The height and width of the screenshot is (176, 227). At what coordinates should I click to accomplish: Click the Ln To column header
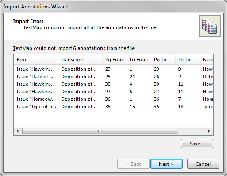(188, 60)
